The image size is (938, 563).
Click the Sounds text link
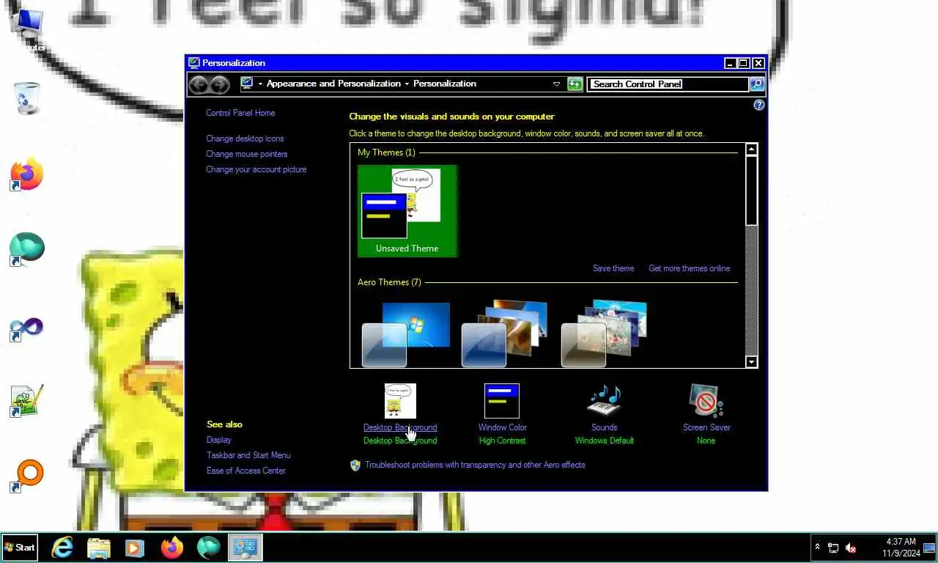(x=605, y=427)
